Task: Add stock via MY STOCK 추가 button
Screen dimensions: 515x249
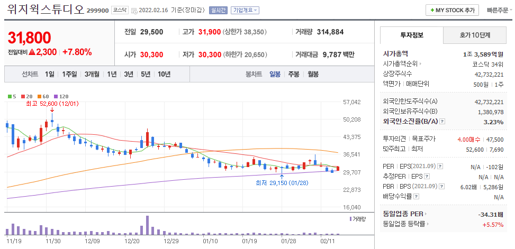Action: click(452, 10)
